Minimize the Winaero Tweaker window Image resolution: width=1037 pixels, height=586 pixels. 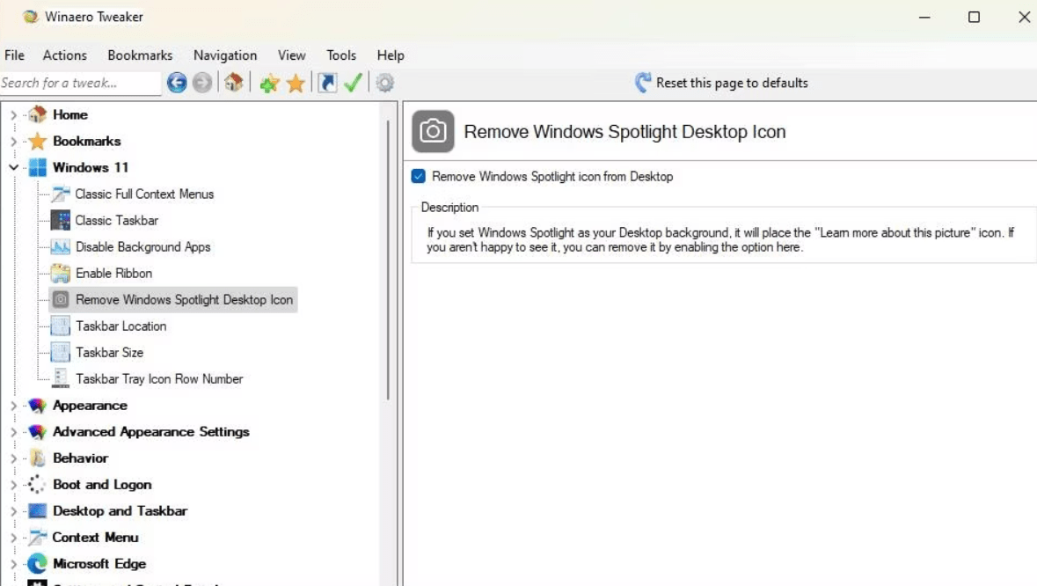point(924,18)
